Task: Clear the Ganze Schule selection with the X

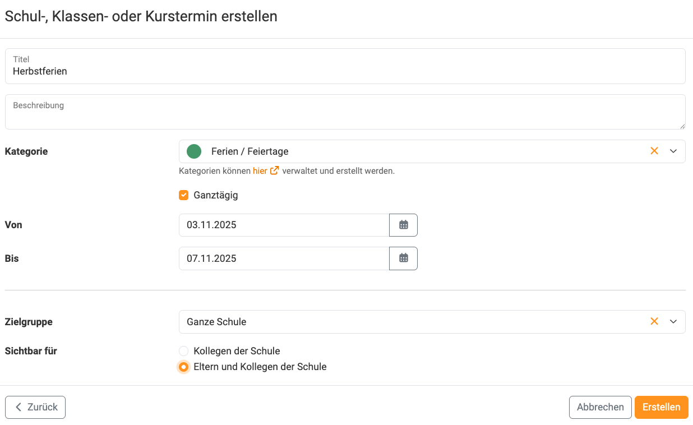Action: tap(654, 321)
